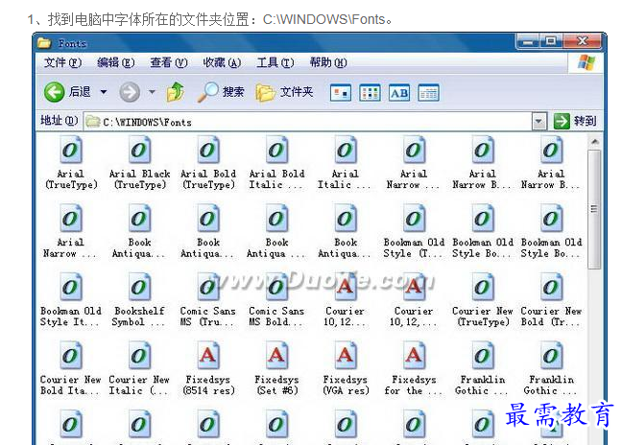
Task: Select the Comic Sans MS (Tru... font
Action: click(x=208, y=300)
